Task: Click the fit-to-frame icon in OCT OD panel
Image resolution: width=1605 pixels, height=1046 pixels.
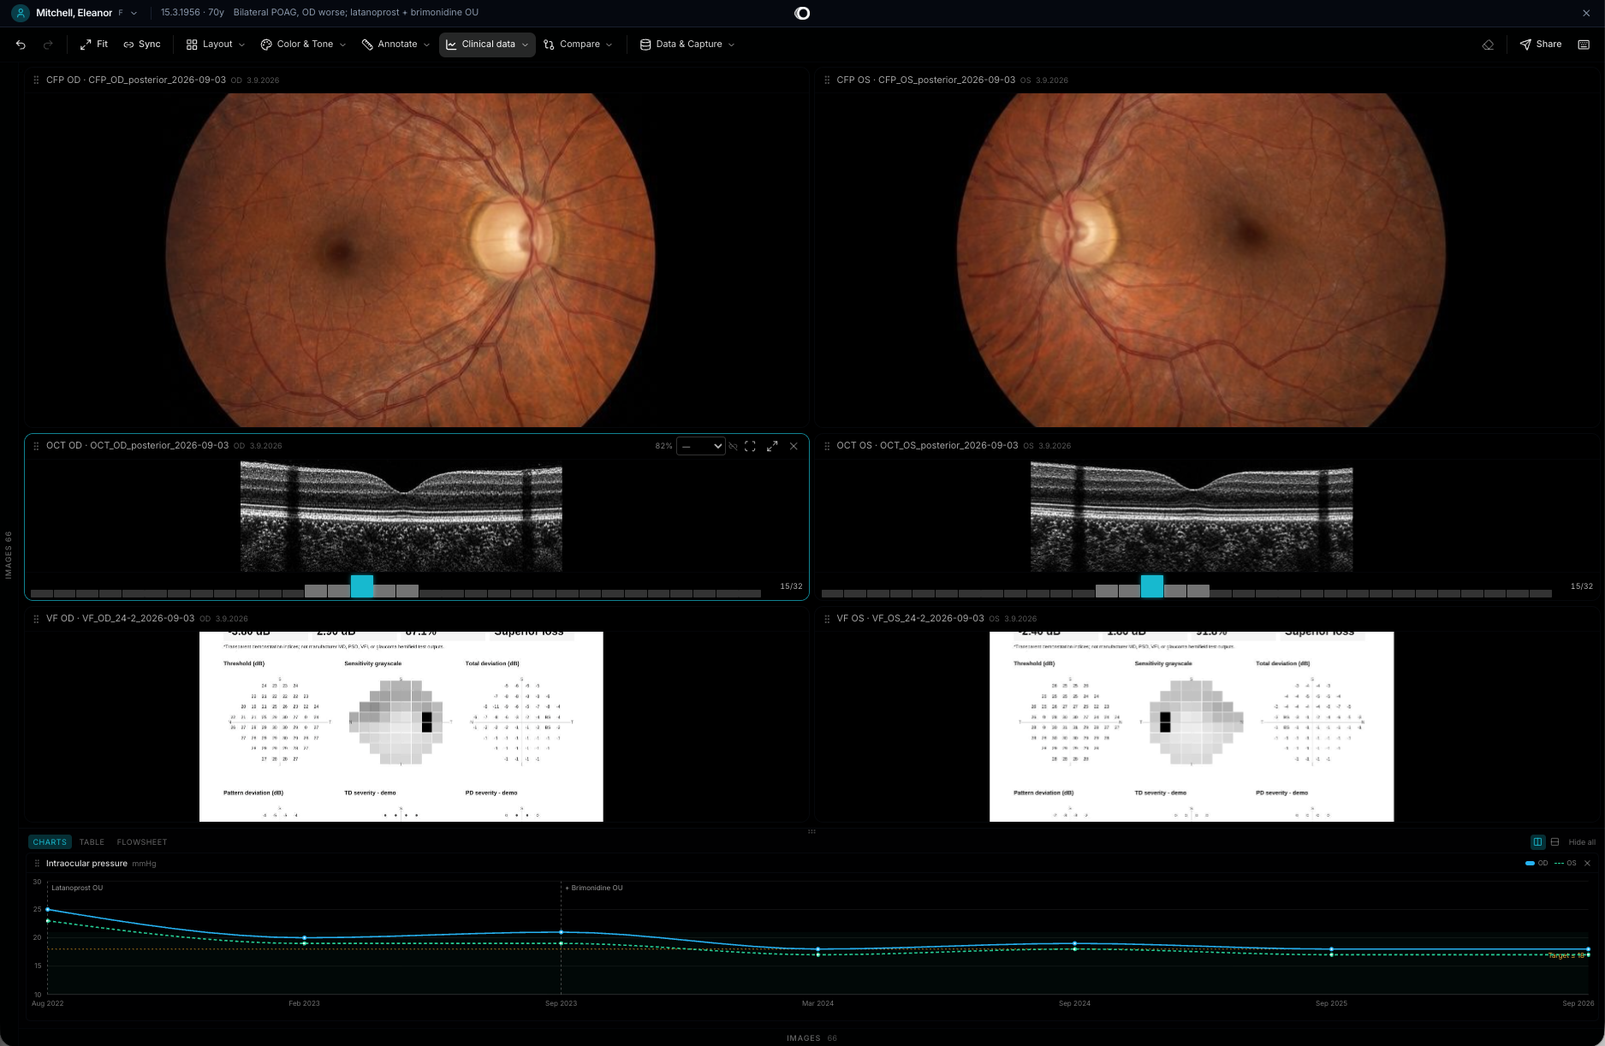Action: pyautogui.click(x=750, y=446)
